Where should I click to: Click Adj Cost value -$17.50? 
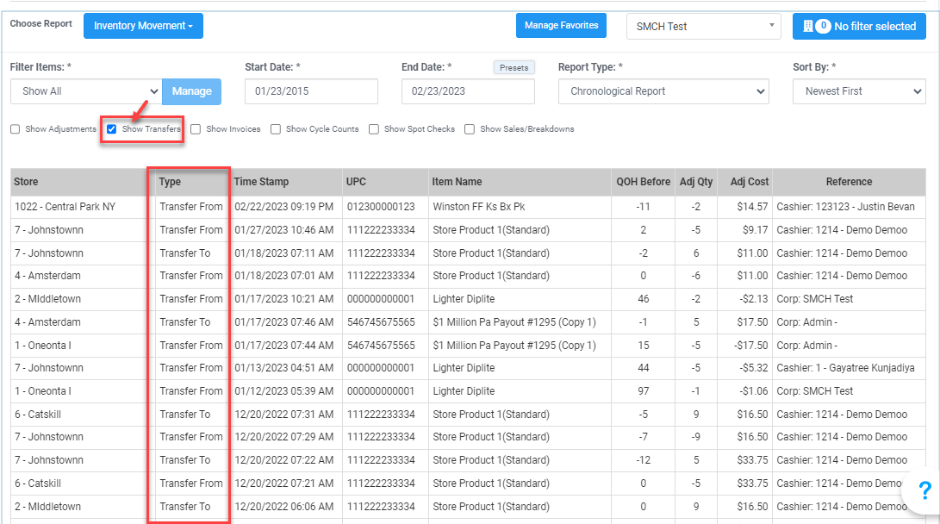pos(751,346)
